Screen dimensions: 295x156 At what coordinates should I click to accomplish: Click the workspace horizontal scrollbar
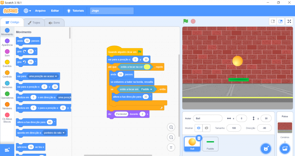tap(118, 155)
